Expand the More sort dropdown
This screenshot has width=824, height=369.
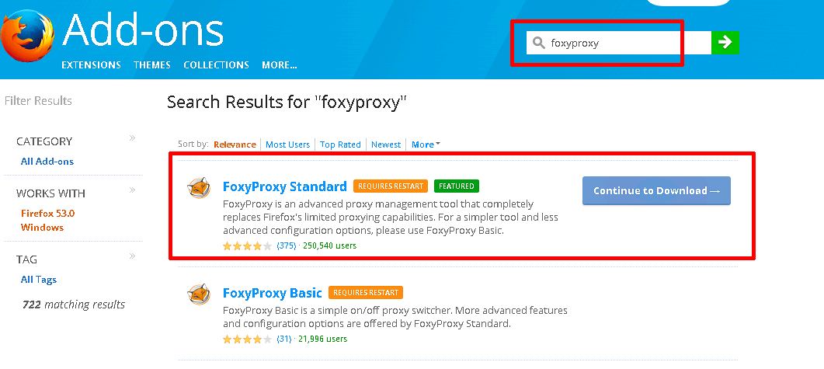pyautogui.click(x=426, y=144)
